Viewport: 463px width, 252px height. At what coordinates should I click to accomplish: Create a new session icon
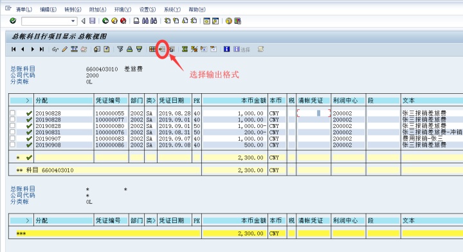point(206,21)
